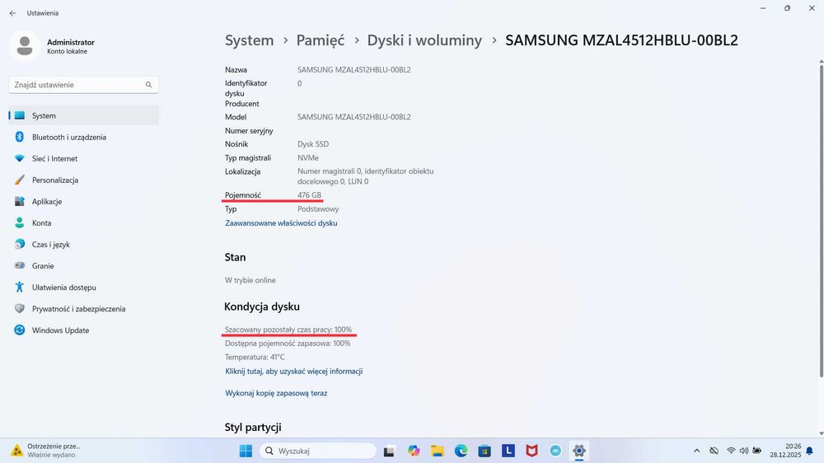Minimize the Ustawienia window
The image size is (824, 463).
click(763, 8)
